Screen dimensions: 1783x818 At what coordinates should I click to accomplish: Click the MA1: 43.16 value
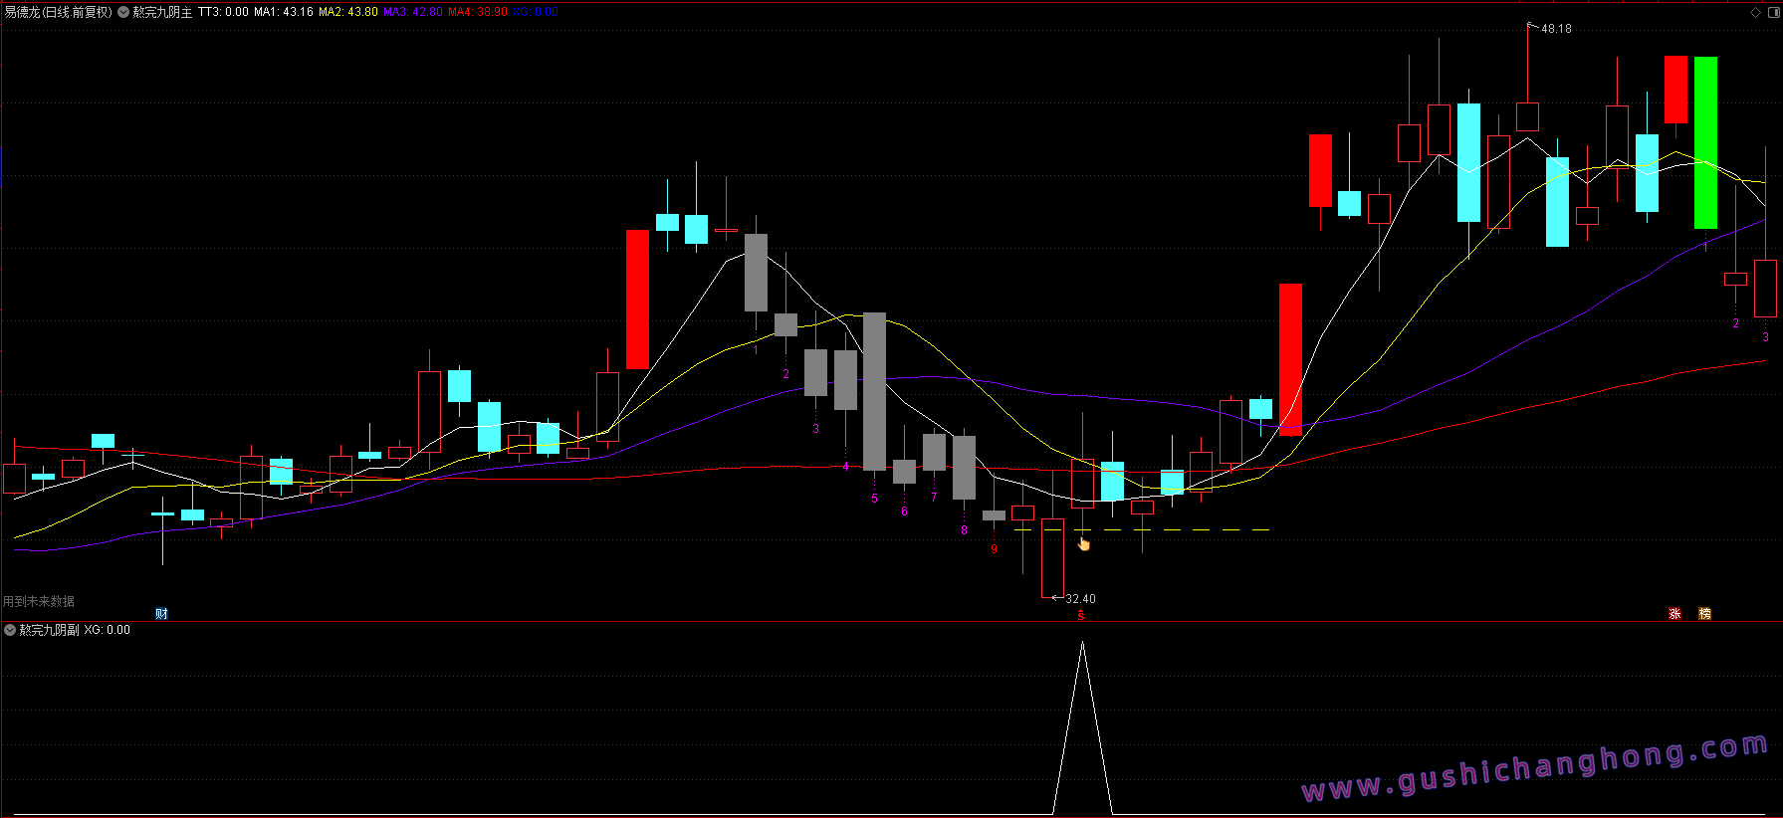pyautogui.click(x=284, y=12)
